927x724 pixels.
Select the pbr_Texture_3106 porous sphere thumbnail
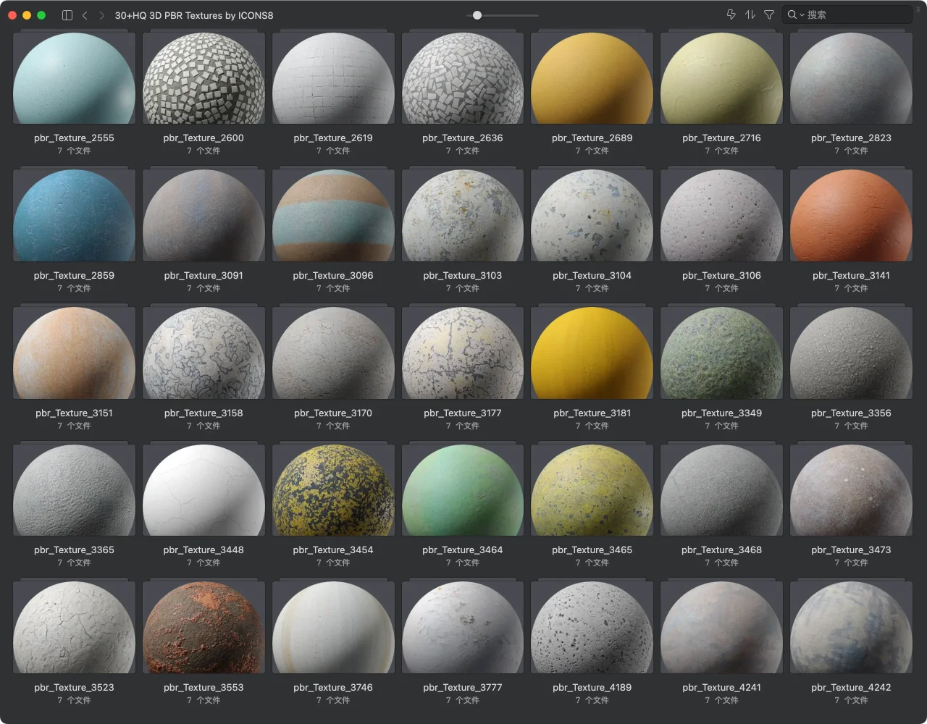721,216
